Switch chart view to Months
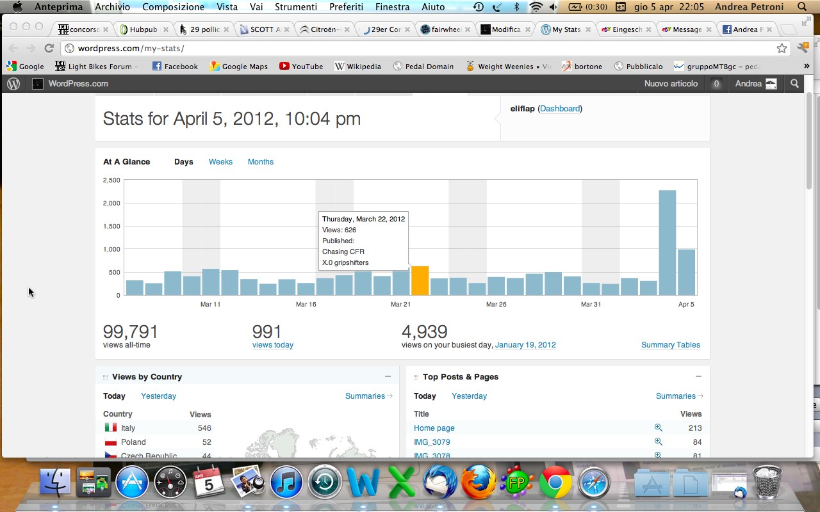Viewport: 820px width, 512px height. point(260,162)
